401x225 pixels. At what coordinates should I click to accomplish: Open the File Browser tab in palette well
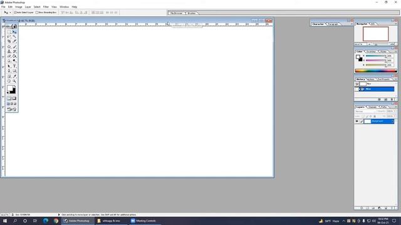177,13
